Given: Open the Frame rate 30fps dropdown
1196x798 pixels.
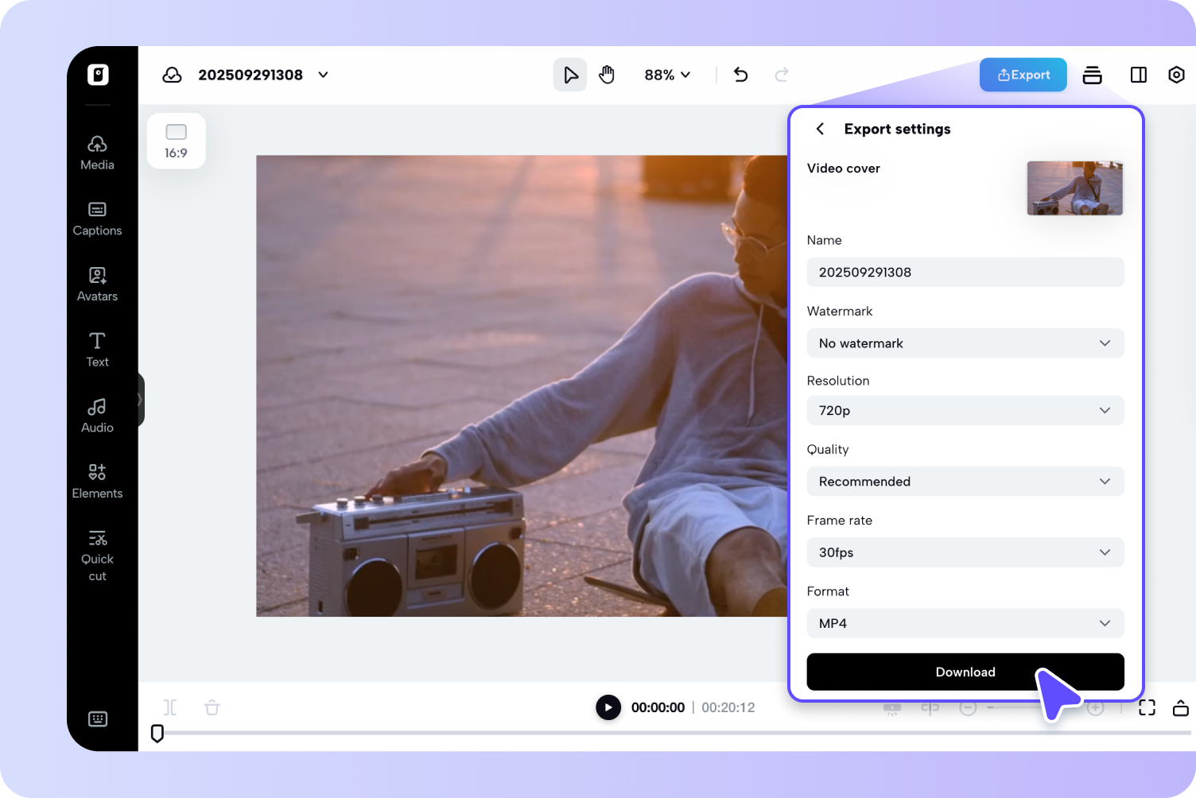Looking at the screenshot, I should [965, 552].
